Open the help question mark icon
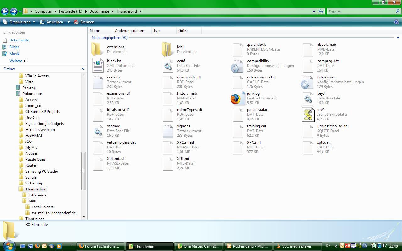 [396, 22]
